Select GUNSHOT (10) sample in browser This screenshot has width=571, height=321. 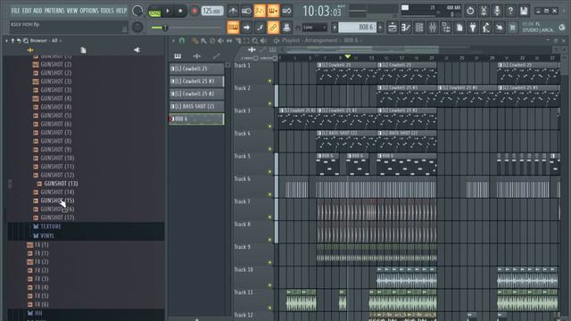coord(57,158)
